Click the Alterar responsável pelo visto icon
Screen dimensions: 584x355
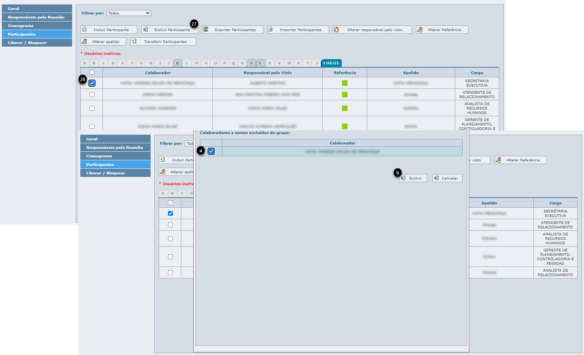click(336, 30)
